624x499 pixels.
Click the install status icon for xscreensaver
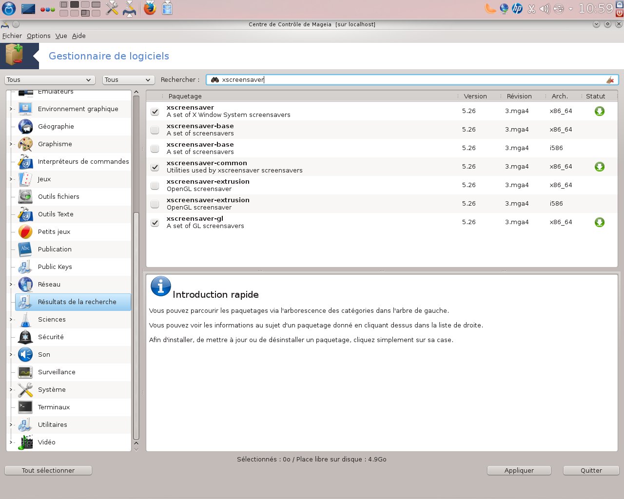600,111
